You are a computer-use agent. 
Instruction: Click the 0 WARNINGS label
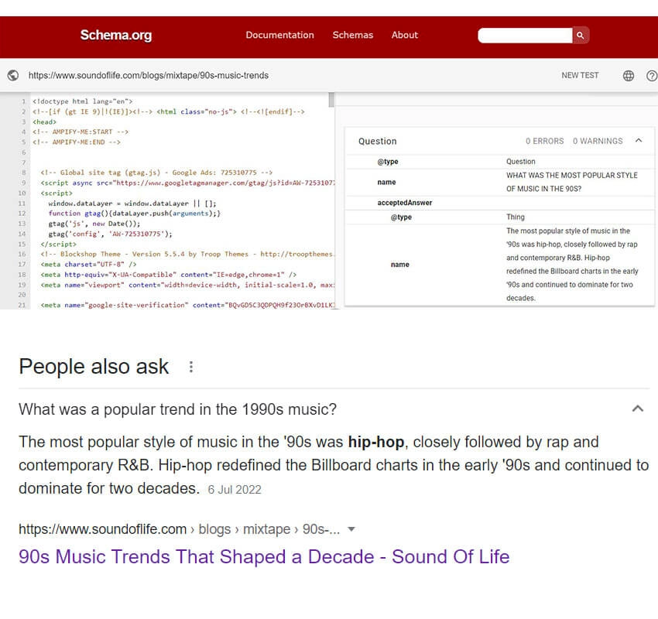pyautogui.click(x=598, y=142)
